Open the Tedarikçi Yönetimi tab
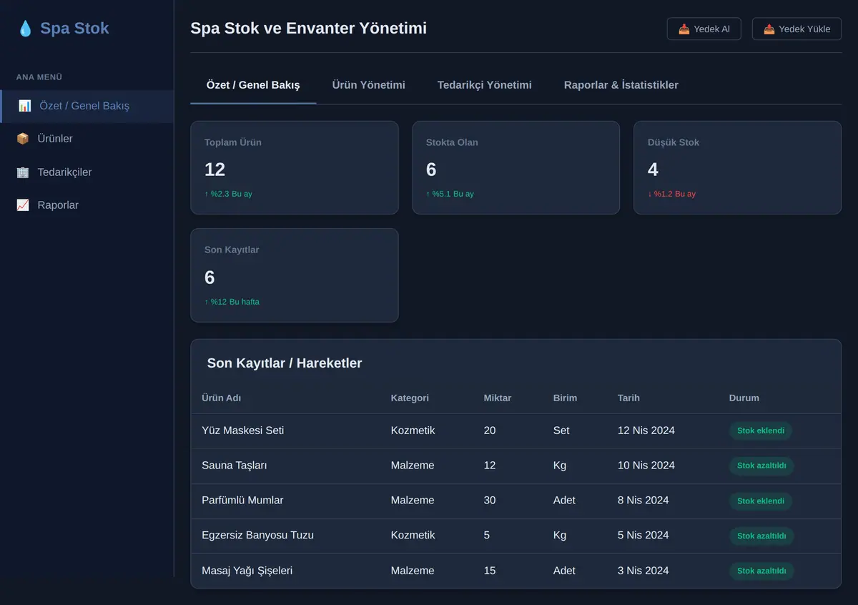This screenshot has height=605, width=858. point(485,85)
